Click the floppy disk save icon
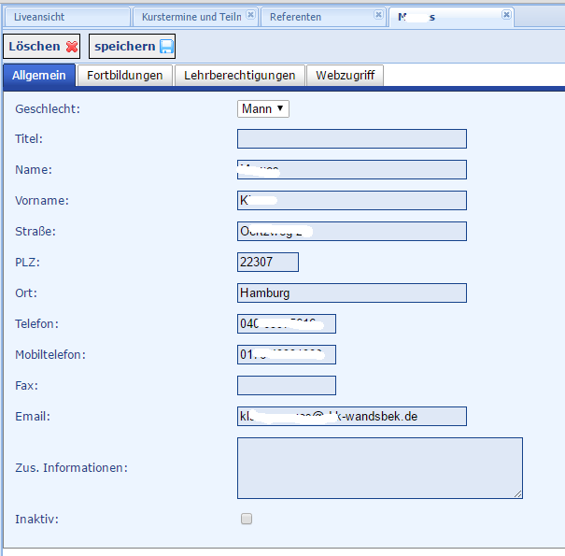The image size is (565, 556). [166, 47]
